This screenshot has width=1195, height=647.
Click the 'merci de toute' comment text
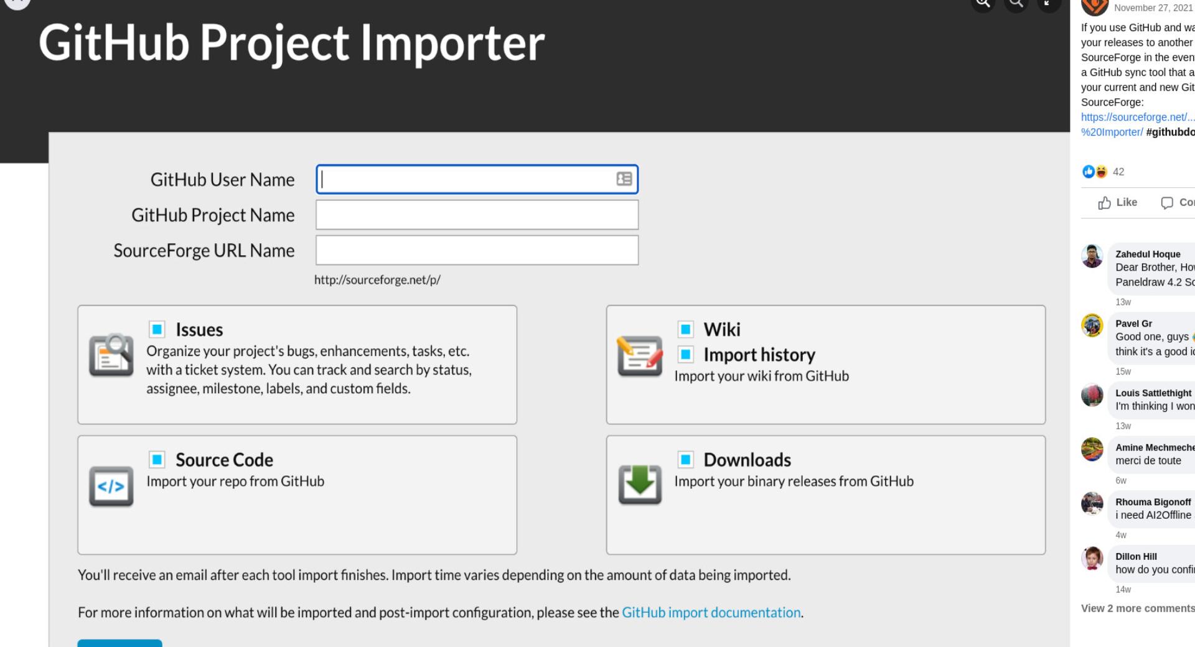click(x=1148, y=461)
